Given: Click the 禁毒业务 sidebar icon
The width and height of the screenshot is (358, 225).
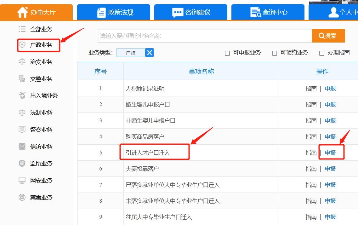Looking at the screenshot, I should coord(22,197).
